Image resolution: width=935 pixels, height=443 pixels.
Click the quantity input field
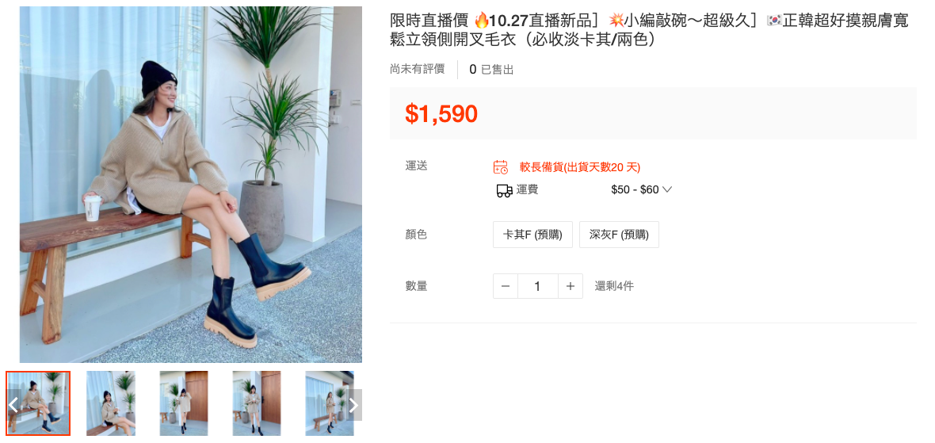(x=538, y=286)
